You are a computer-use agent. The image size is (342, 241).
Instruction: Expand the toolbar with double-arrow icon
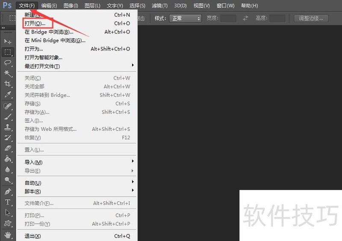coord(3,28)
